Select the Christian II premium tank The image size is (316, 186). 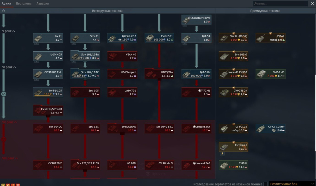click(x=234, y=147)
